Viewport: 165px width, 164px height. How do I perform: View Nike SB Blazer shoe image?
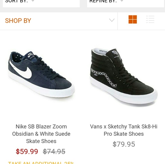(41, 74)
